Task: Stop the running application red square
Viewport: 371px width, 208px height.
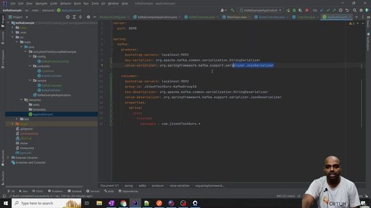Action: point(307,10)
